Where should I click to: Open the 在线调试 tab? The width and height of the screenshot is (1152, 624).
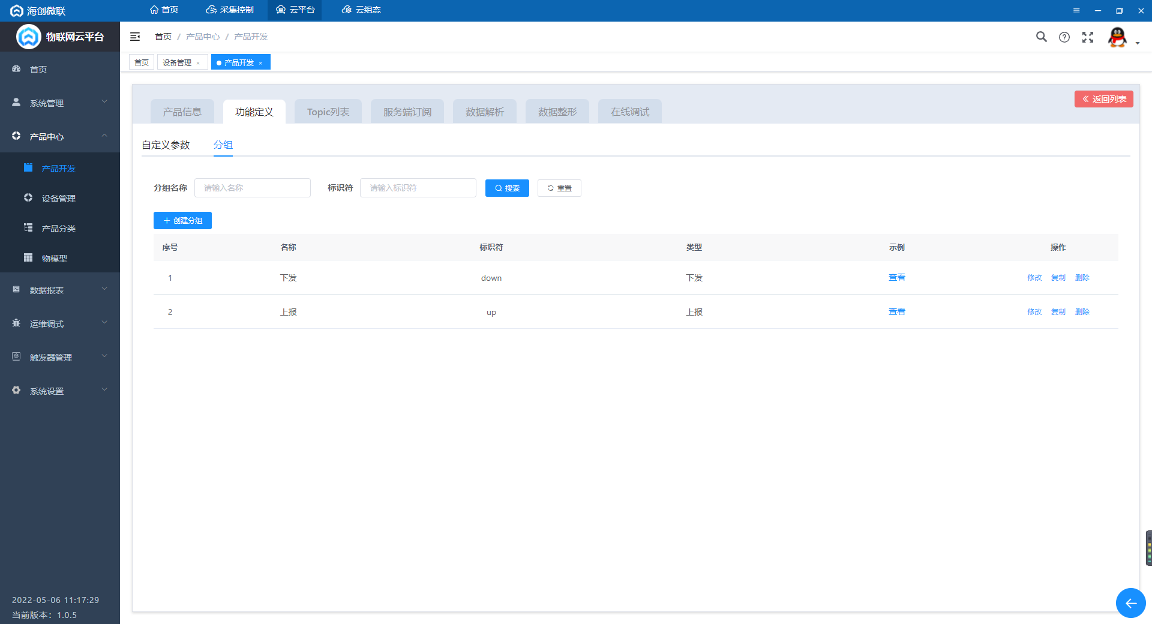[x=630, y=112]
